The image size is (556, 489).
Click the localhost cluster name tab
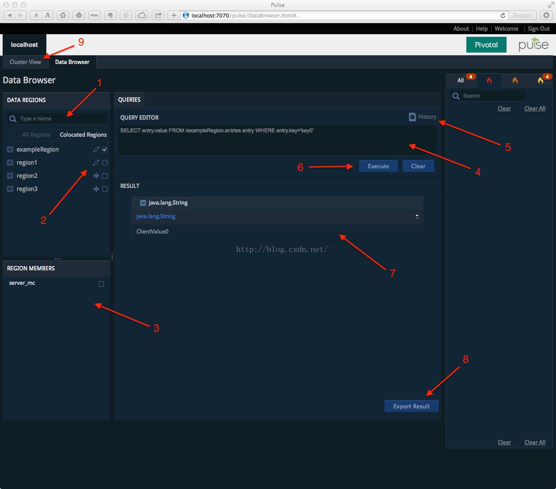24,45
